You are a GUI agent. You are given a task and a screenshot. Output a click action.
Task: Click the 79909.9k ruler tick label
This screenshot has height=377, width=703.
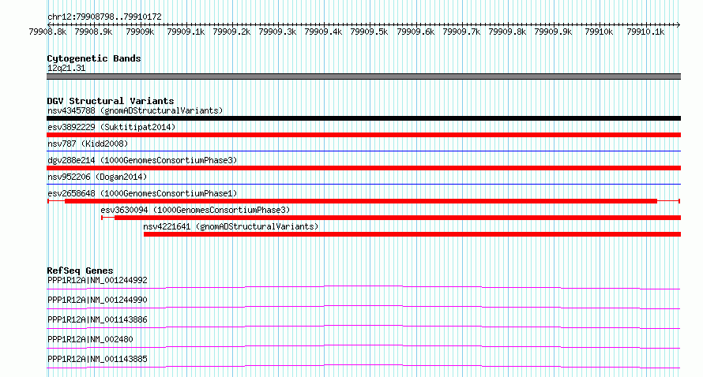tap(553, 32)
